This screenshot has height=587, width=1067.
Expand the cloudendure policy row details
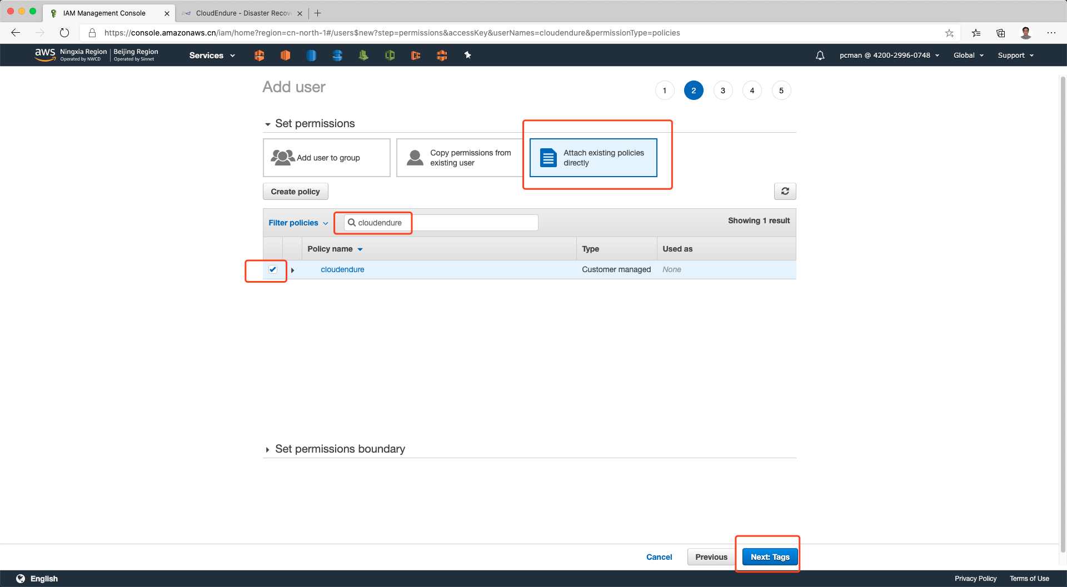(292, 270)
